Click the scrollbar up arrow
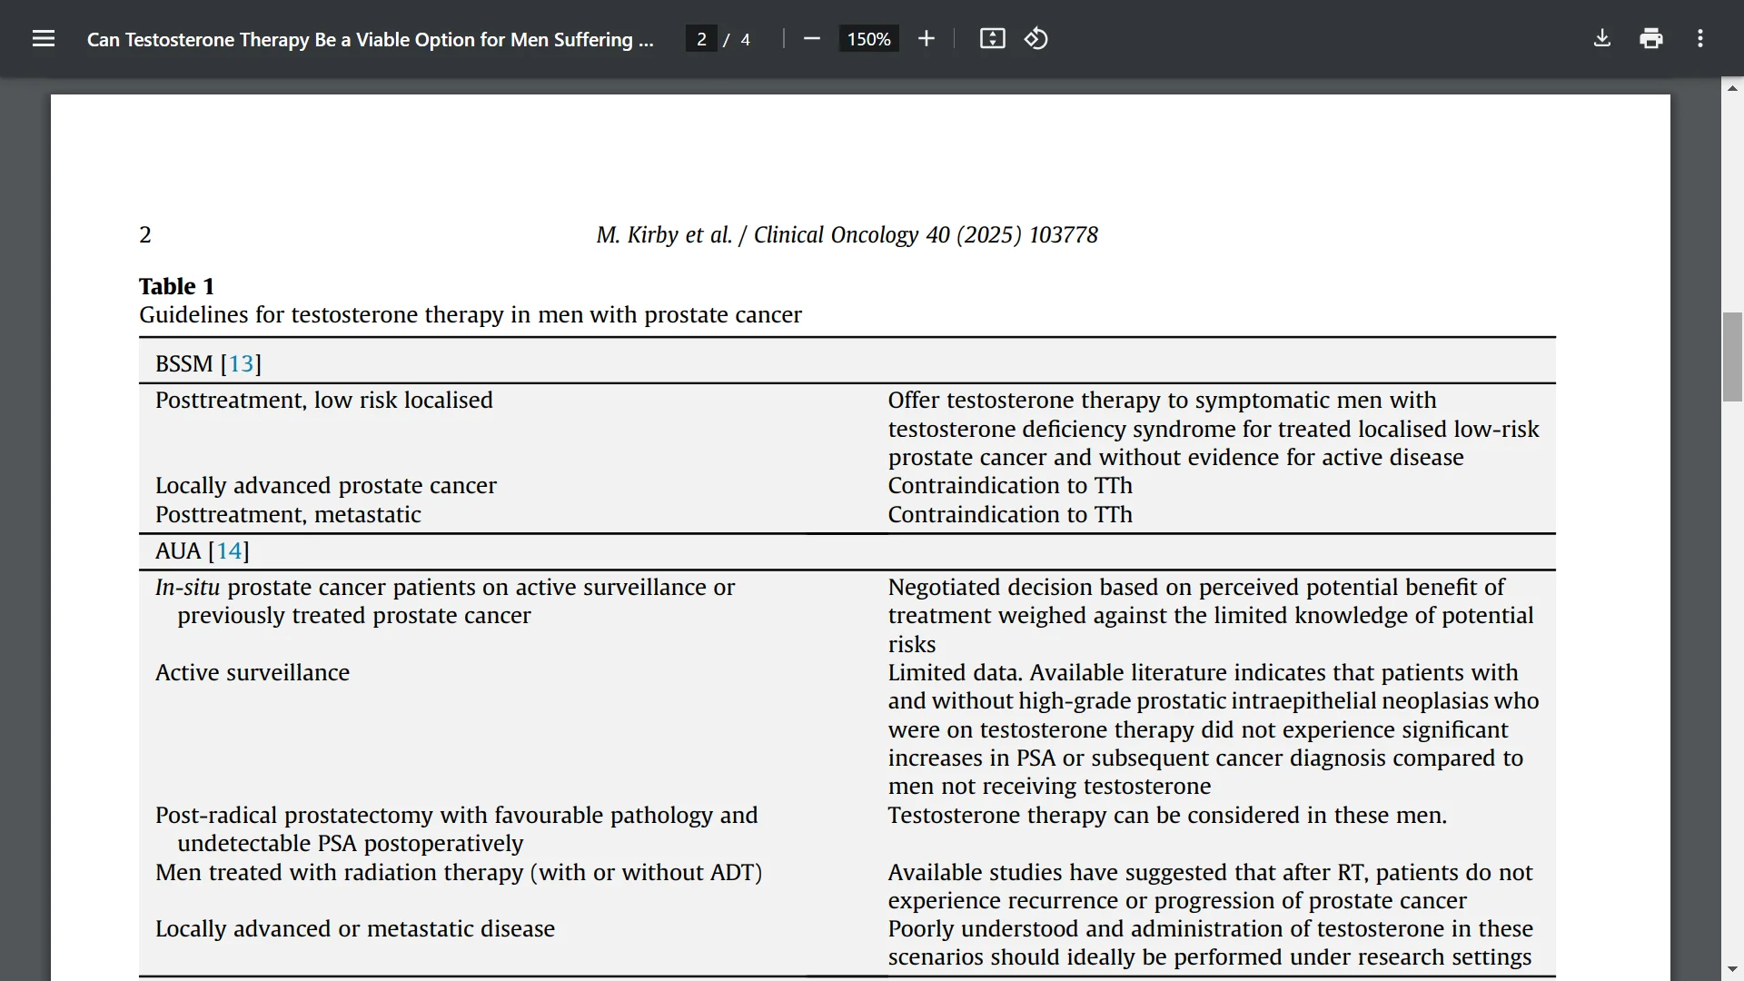This screenshot has width=1744, height=981. (1732, 88)
